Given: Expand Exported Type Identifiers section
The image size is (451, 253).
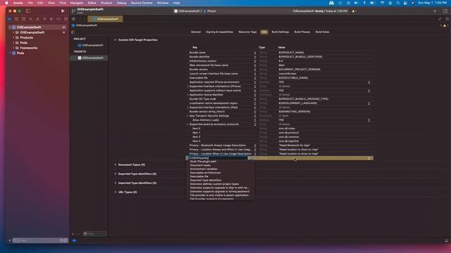Looking at the screenshot, I should pyautogui.click(x=116, y=174).
